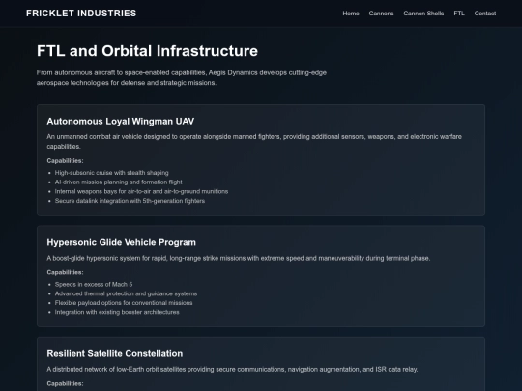Click the low-Earth orbit satellites description
This screenshot has height=391, width=522.
click(x=232, y=370)
